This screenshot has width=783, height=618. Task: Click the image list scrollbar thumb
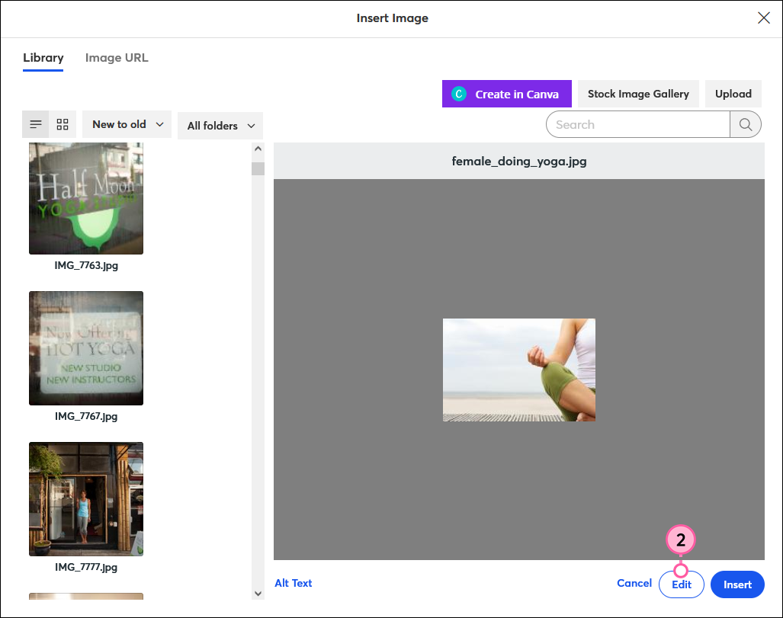[258, 168]
